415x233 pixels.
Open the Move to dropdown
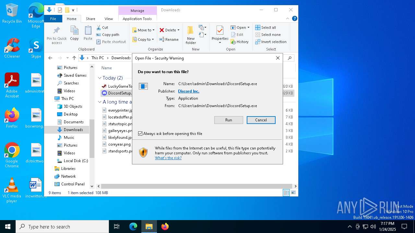[x=143, y=30]
